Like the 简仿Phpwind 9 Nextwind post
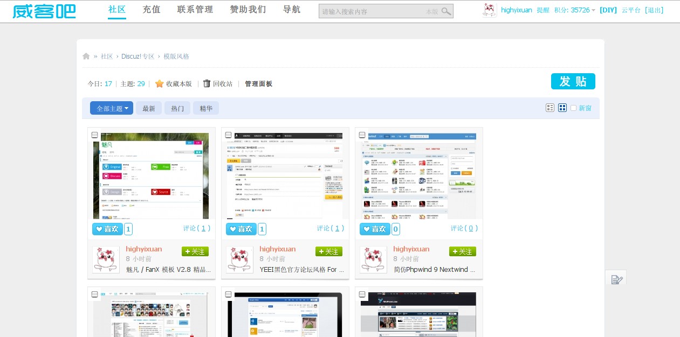 [375, 229]
